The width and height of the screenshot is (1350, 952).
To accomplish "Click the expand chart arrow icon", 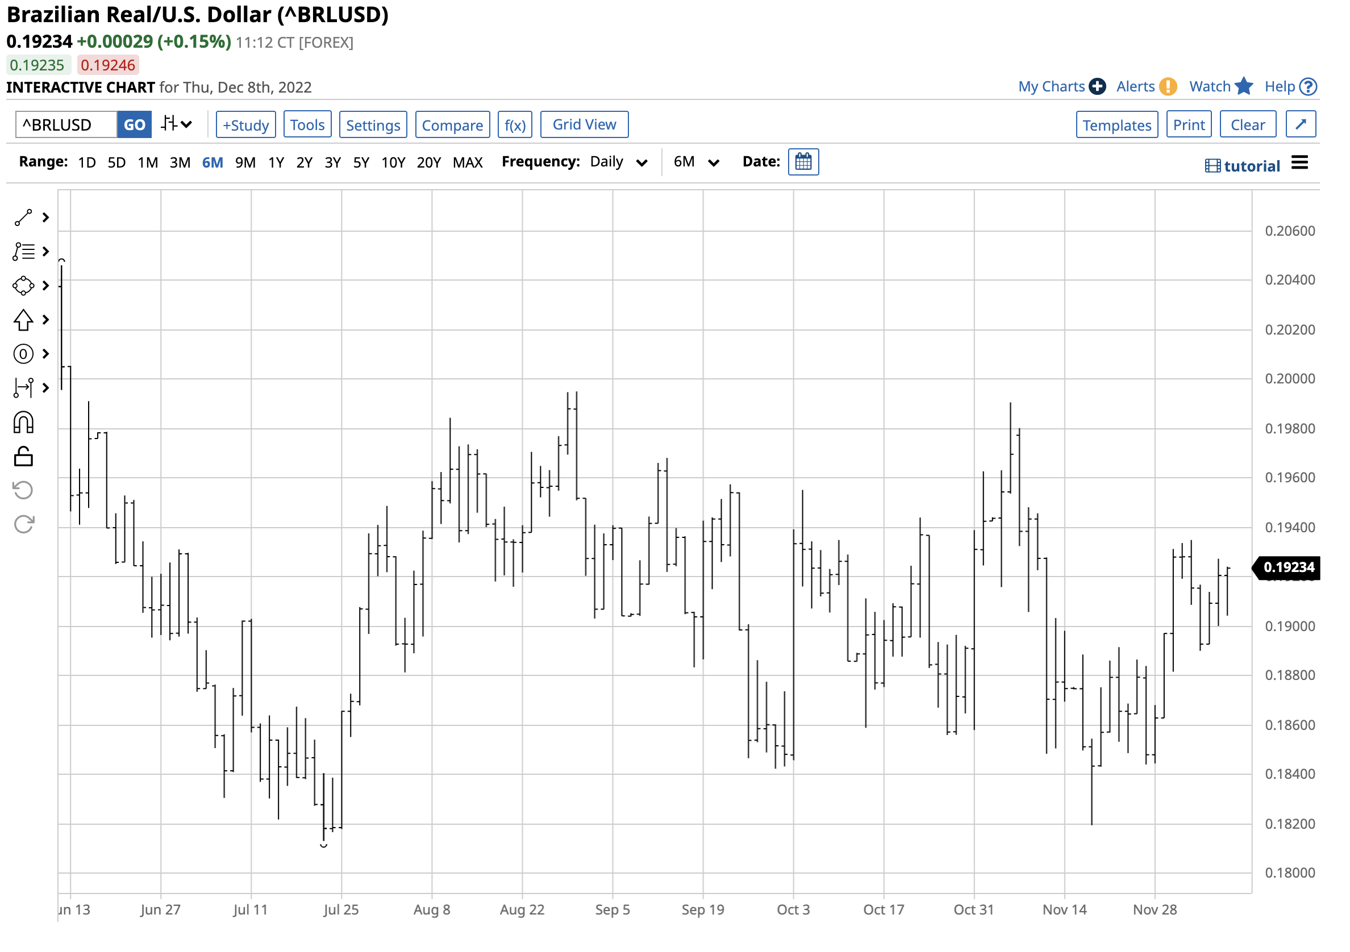I will [1301, 124].
